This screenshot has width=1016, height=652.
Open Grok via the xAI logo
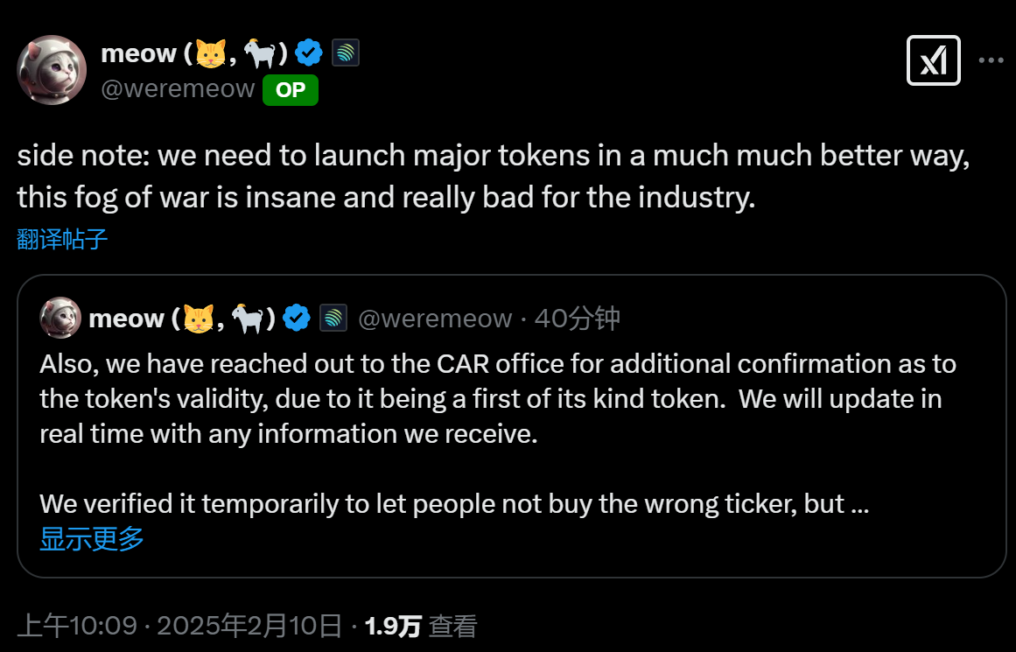(934, 60)
